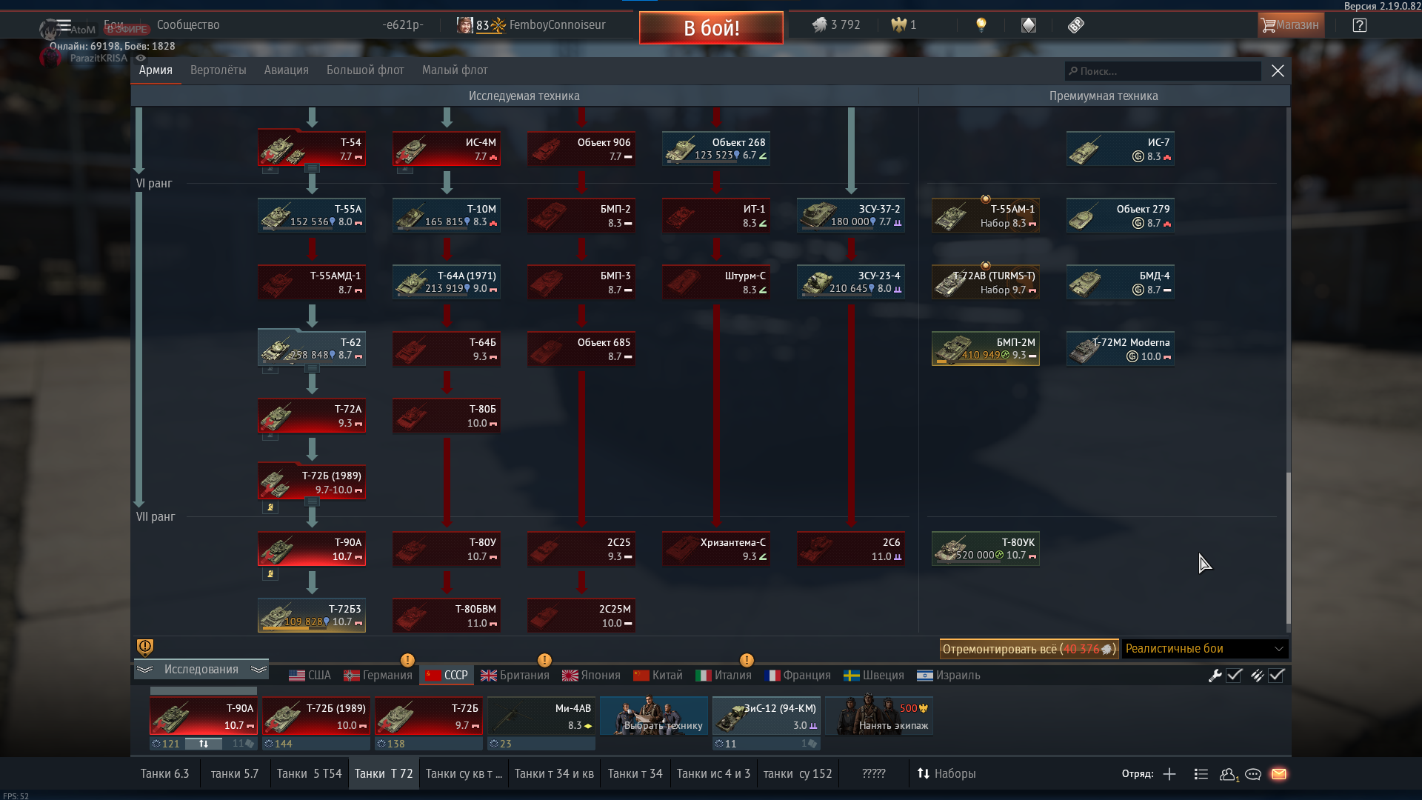Open the Наборы presets button
Image resolution: width=1422 pixels, height=800 pixels.
click(x=947, y=774)
